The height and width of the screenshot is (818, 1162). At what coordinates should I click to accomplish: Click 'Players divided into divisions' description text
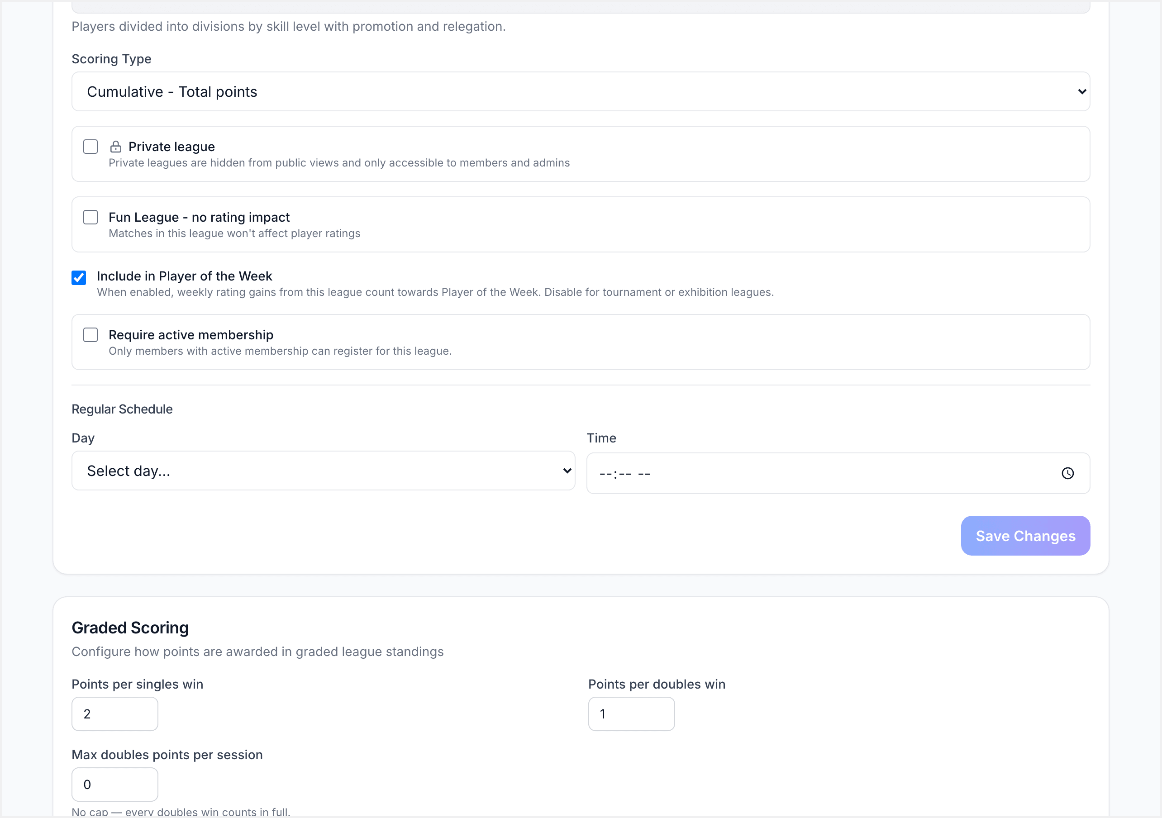click(x=289, y=26)
